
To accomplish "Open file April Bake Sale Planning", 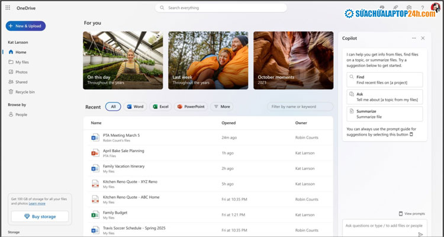I will pos(124,151).
